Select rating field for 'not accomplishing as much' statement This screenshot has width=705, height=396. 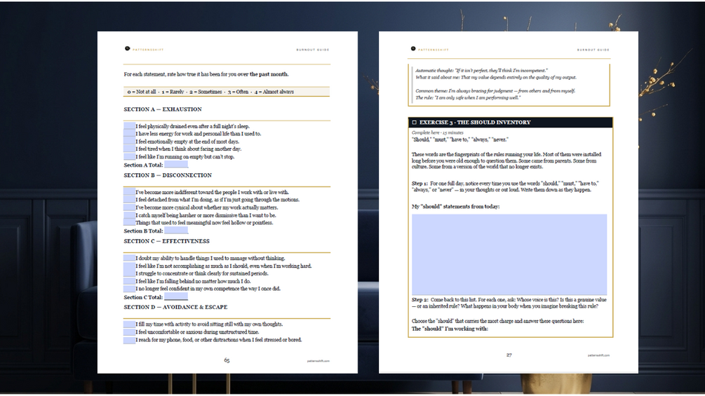pos(130,266)
